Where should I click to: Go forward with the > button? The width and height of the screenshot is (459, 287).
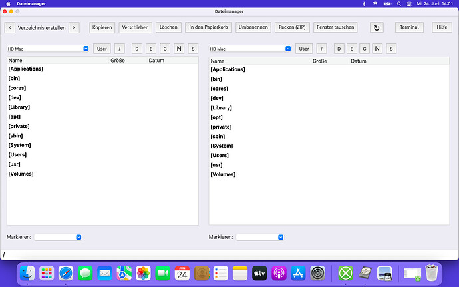tap(74, 28)
